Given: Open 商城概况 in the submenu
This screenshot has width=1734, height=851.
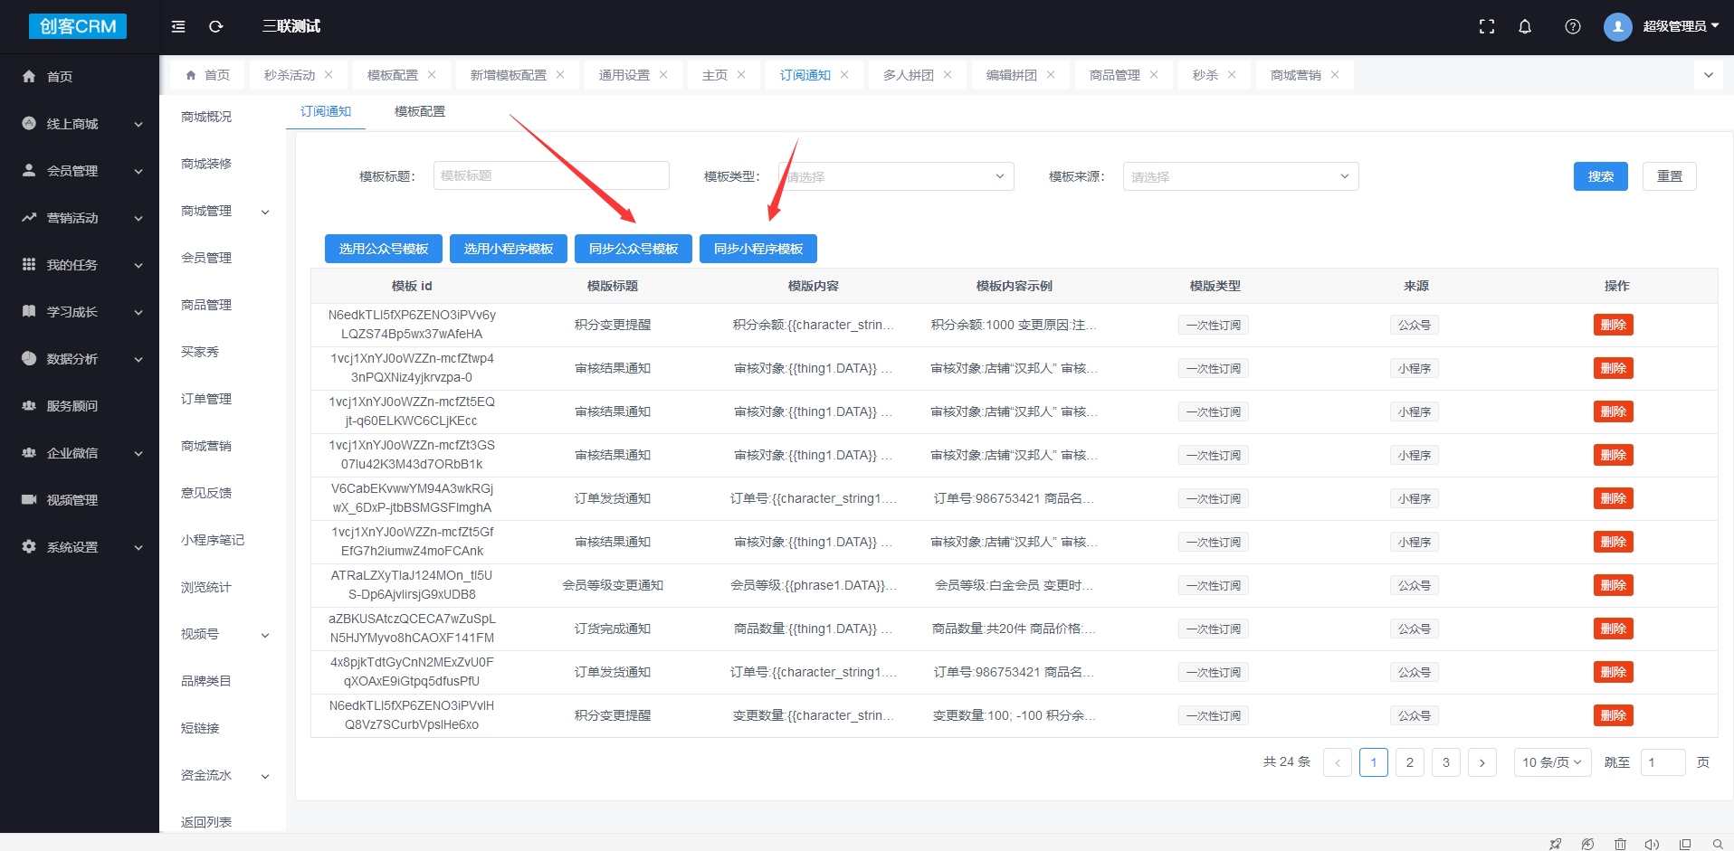Looking at the screenshot, I should click(x=206, y=117).
